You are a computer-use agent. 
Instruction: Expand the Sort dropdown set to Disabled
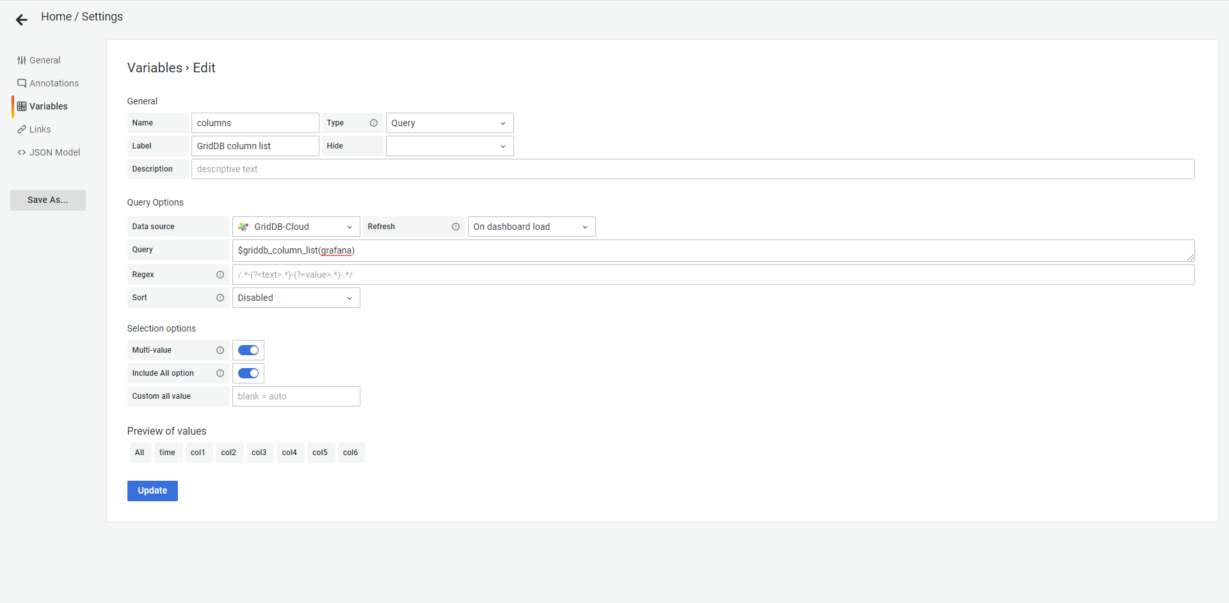coord(296,298)
